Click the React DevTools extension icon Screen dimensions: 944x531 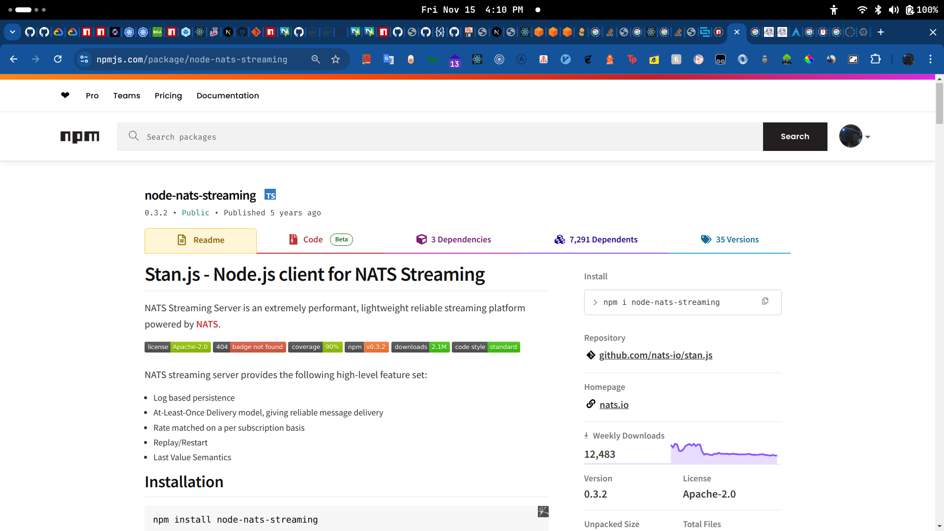pyautogui.click(x=477, y=59)
